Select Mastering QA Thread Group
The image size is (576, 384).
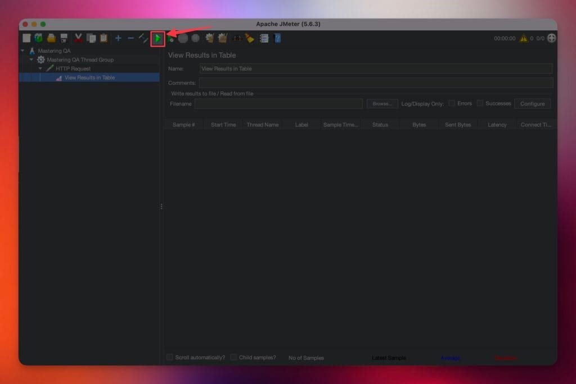(x=80, y=60)
